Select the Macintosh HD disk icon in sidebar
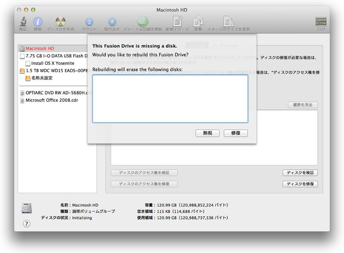This screenshot has width=344, height=253. point(22,49)
